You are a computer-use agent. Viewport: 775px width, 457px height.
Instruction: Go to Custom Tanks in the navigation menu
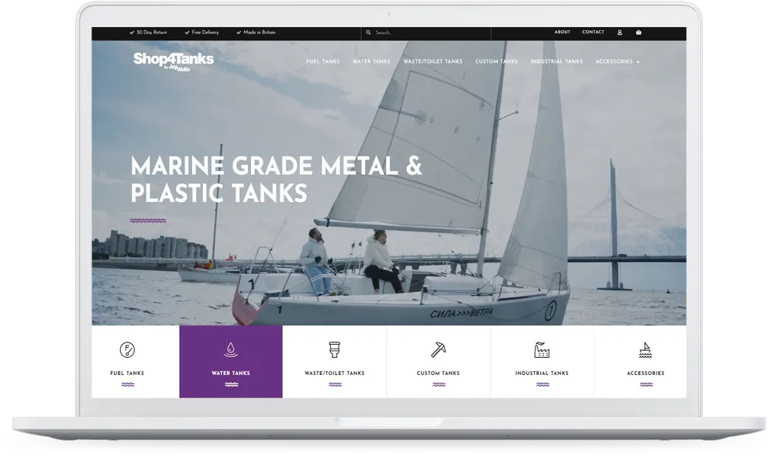click(x=497, y=62)
